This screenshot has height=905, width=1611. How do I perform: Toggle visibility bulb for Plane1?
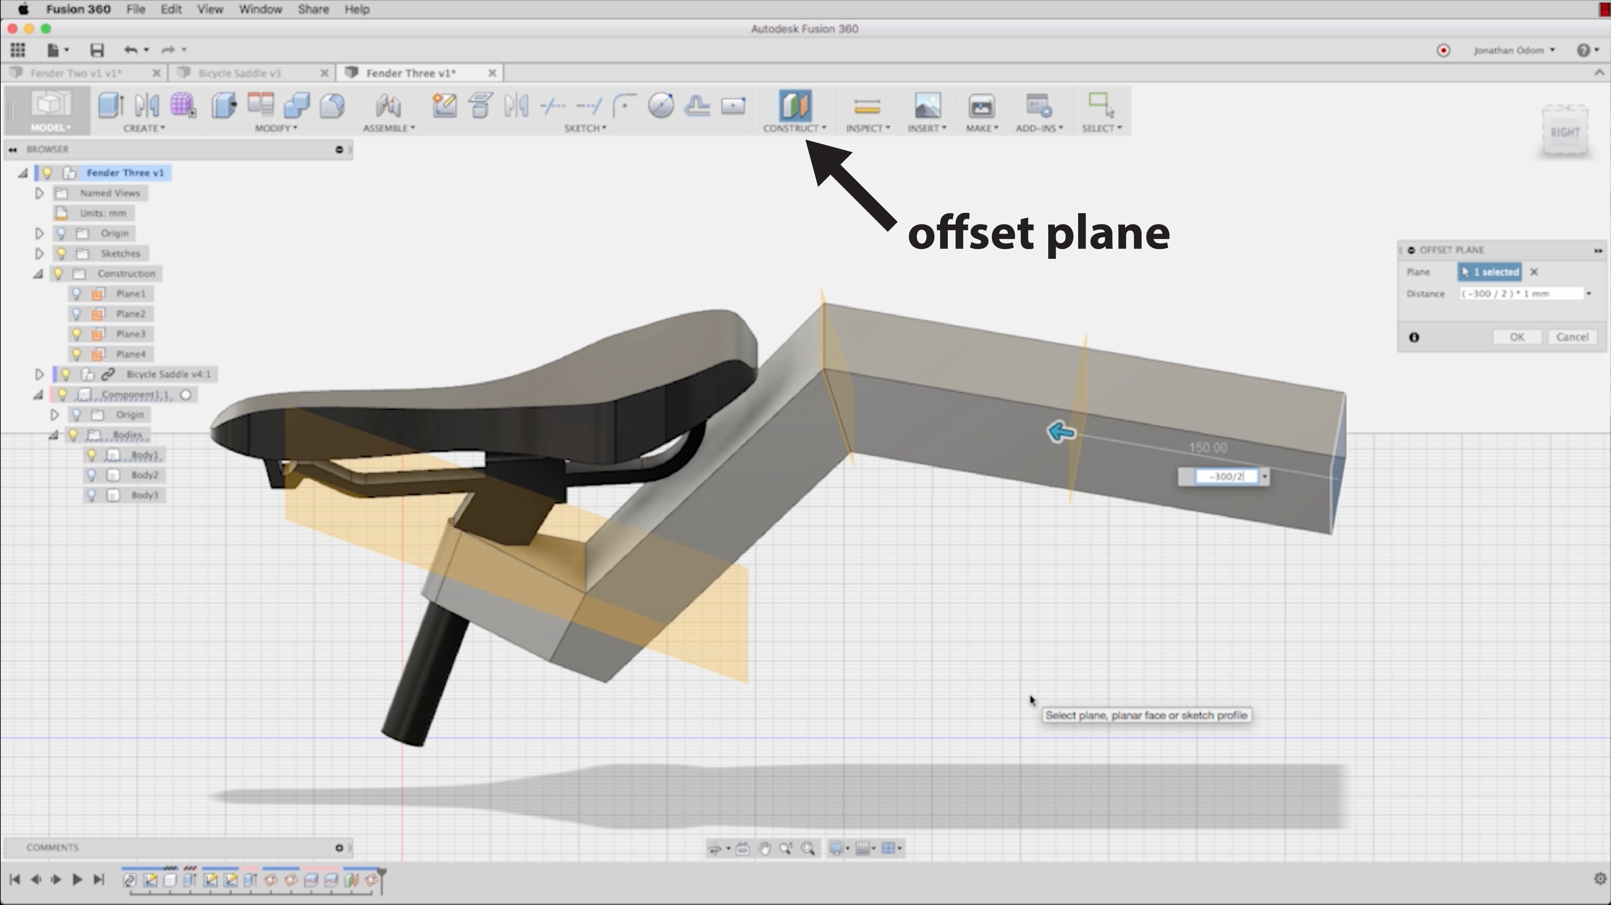click(77, 293)
